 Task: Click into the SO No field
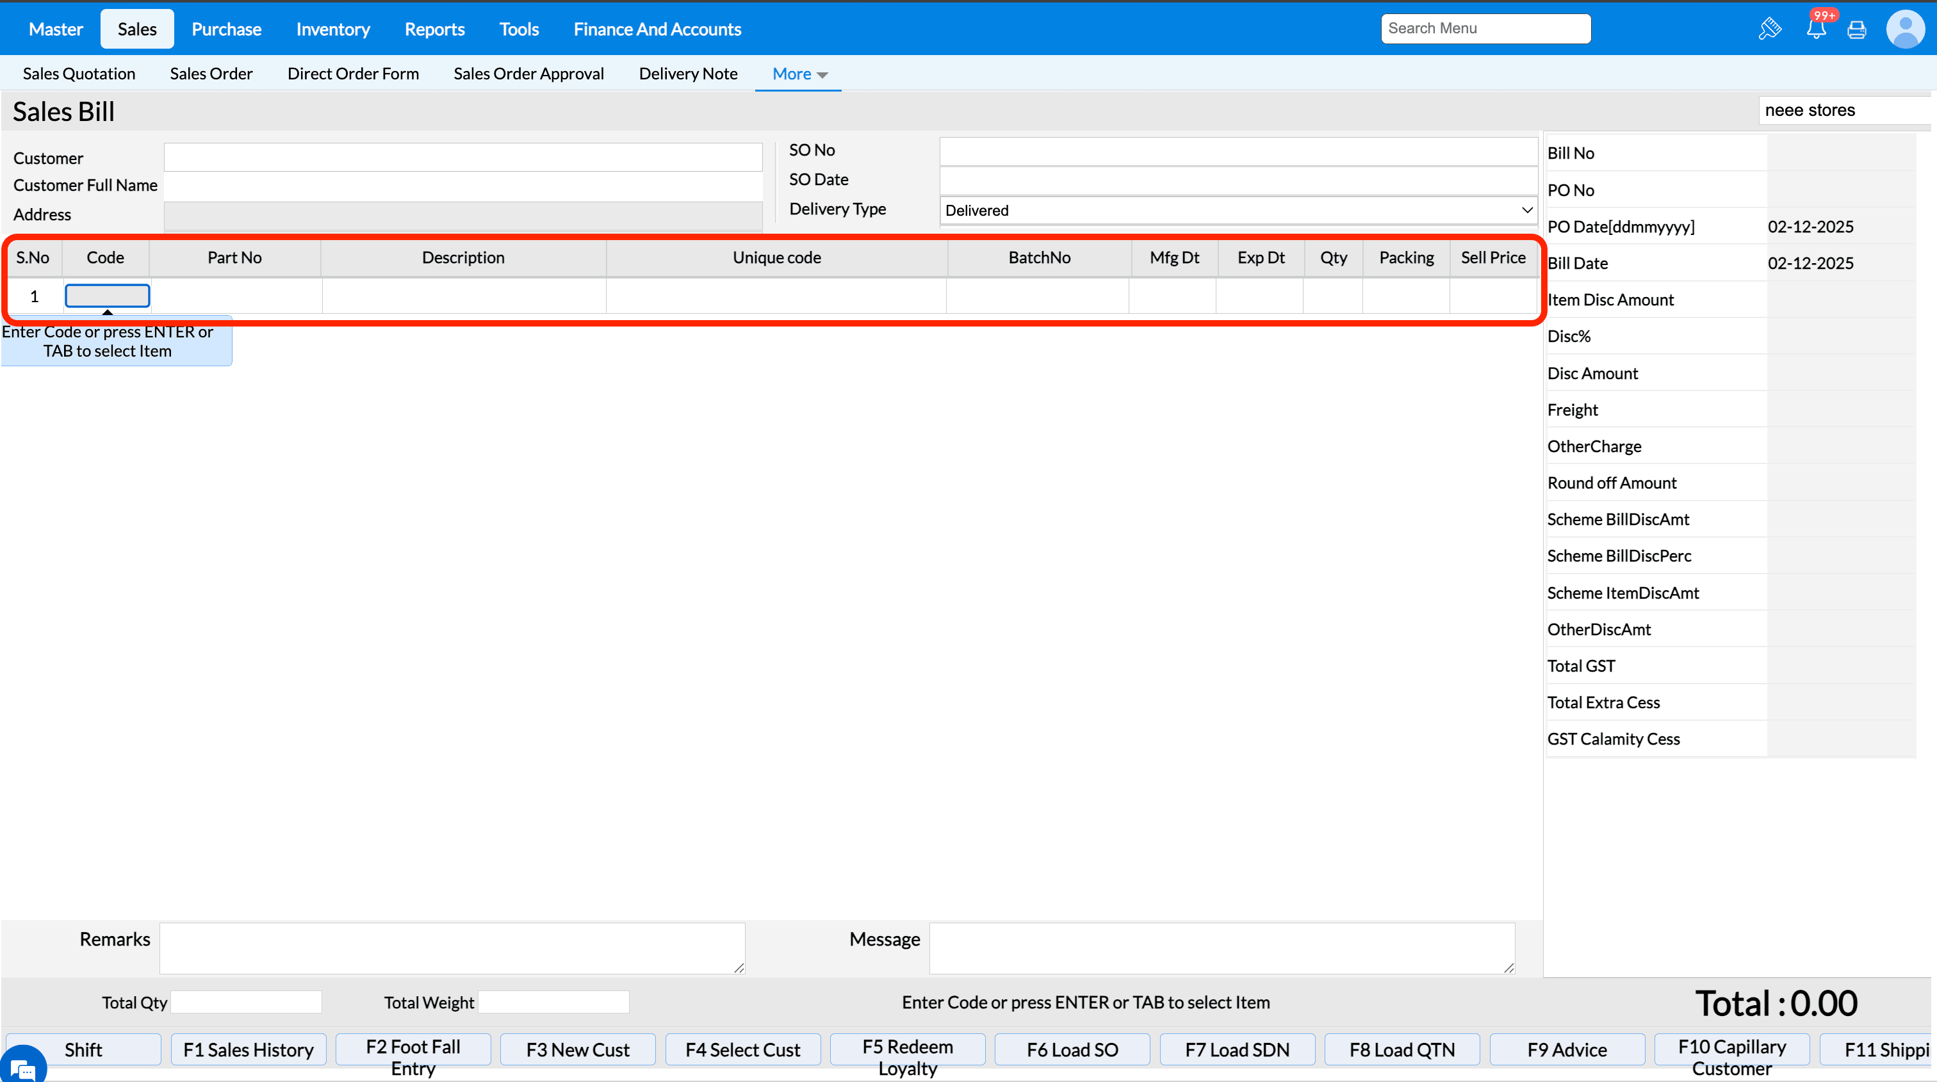1238,150
